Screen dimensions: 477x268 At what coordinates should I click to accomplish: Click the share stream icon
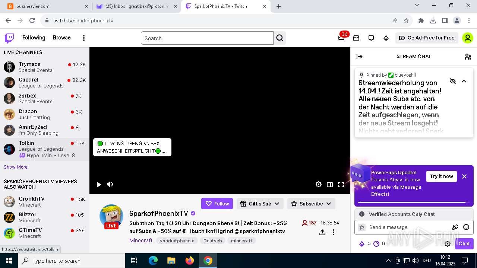(x=322, y=232)
